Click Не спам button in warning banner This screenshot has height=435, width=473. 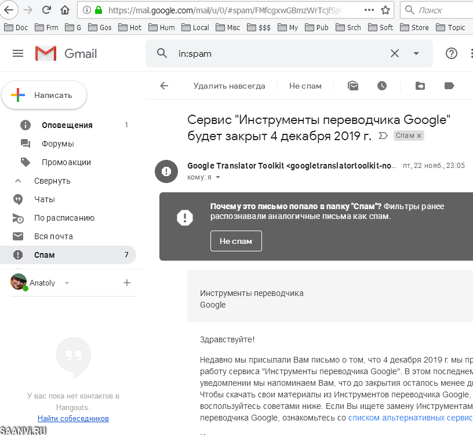(236, 241)
